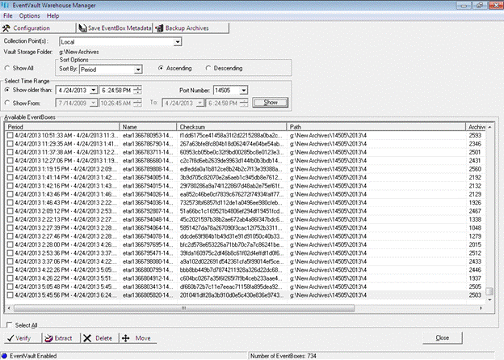Choose Descending sort order
The image size is (504, 360).
coord(208,68)
